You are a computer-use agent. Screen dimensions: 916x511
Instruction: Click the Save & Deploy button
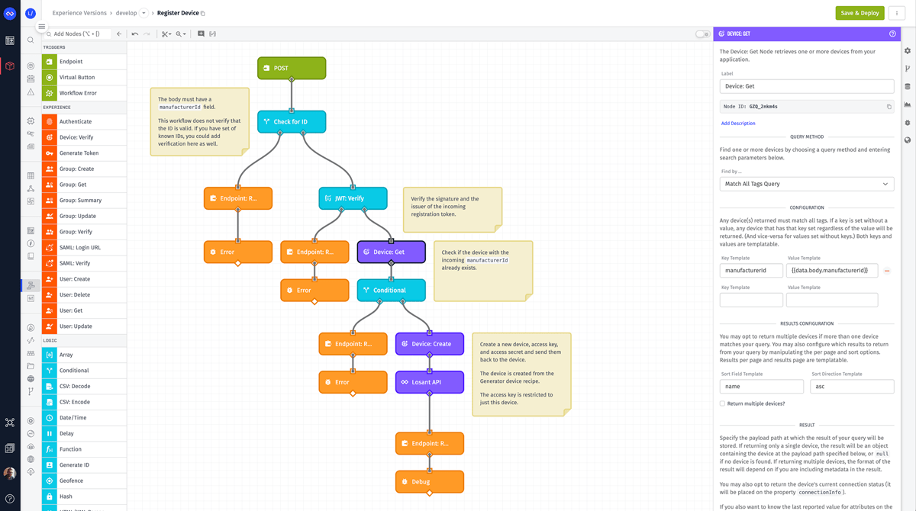click(860, 13)
